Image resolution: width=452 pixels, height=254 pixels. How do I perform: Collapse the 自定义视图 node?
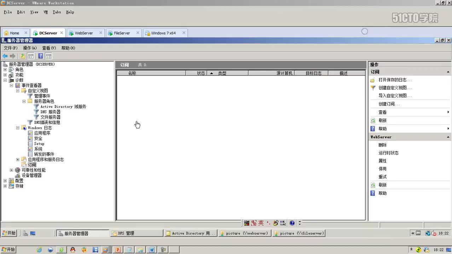[18, 91]
